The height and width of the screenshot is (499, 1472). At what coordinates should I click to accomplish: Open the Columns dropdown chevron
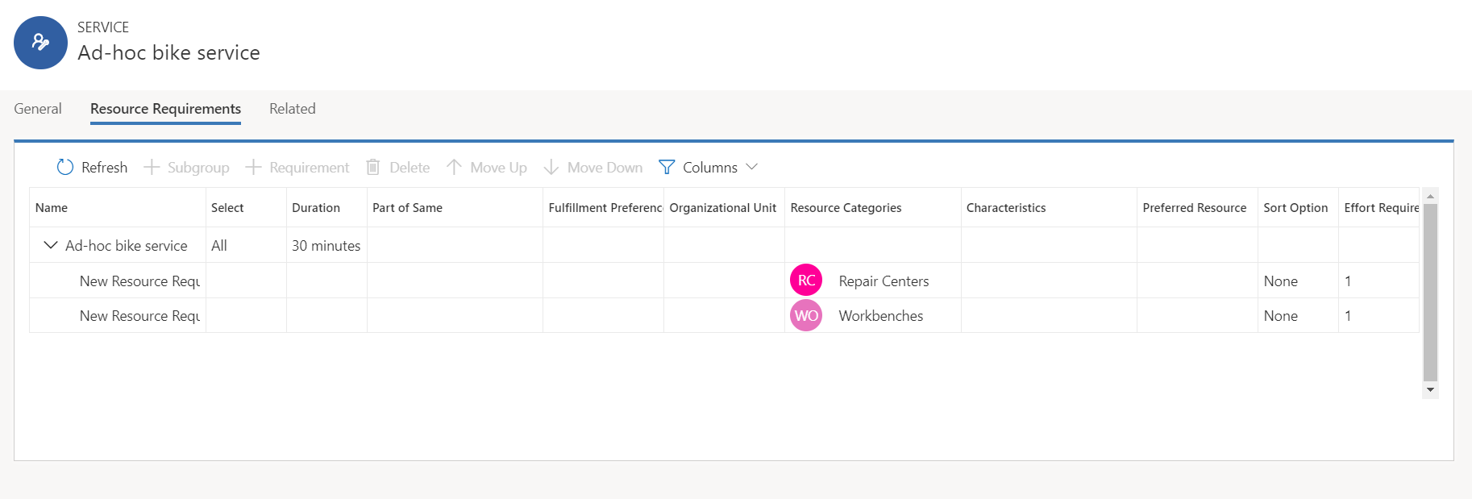click(x=752, y=167)
